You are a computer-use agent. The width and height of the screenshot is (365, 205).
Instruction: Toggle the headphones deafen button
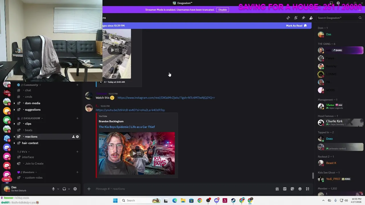(64, 189)
